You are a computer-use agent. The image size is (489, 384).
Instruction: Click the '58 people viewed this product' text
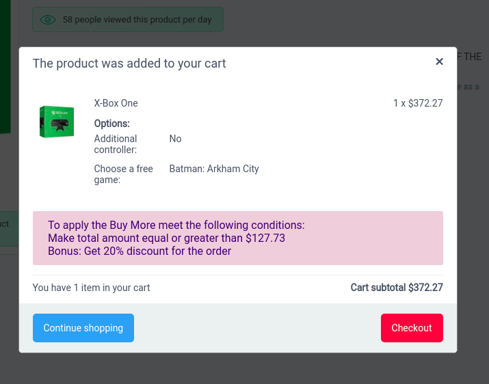(x=137, y=20)
